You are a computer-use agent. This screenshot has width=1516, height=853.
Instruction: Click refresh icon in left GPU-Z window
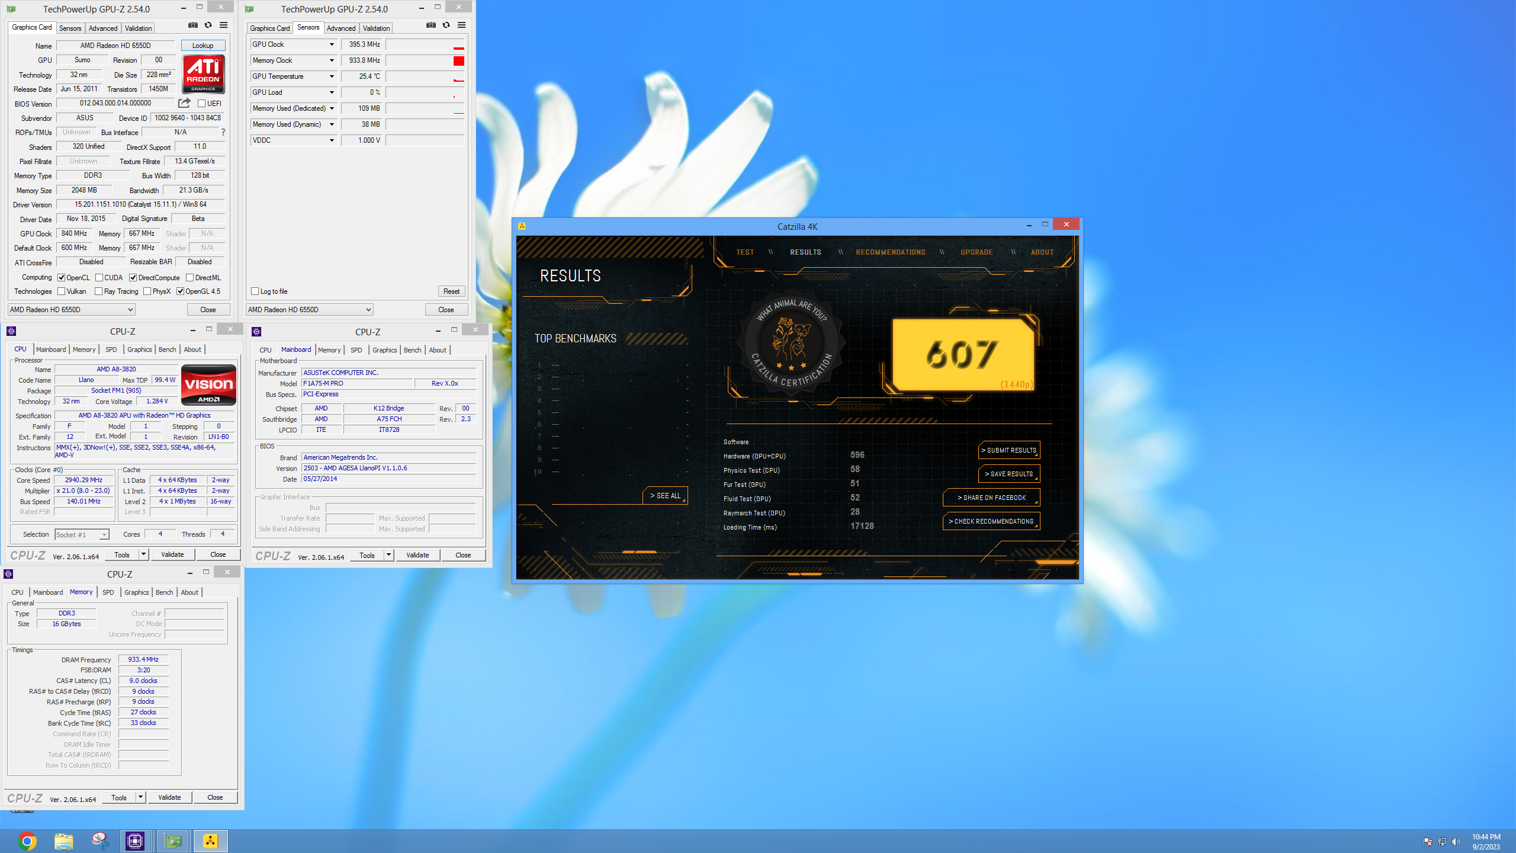pos(208,25)
